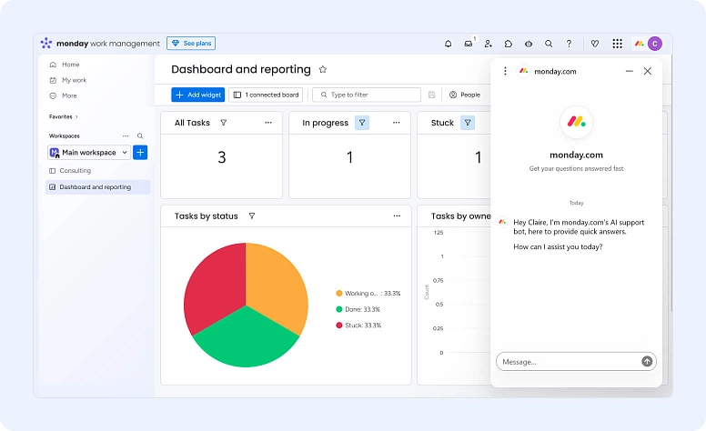The image size is (706, 431).
Task: Search workspaces using the sidebar magnifier
Action: click(x=140, y=135)
